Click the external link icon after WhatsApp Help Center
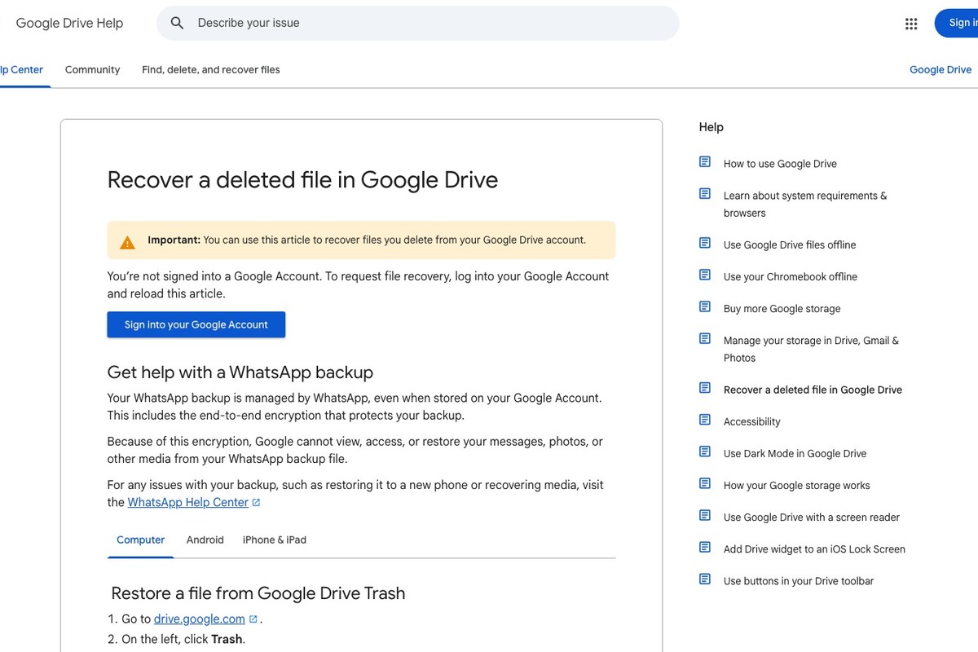Screen dimensions: 978x652 (256, 503)
